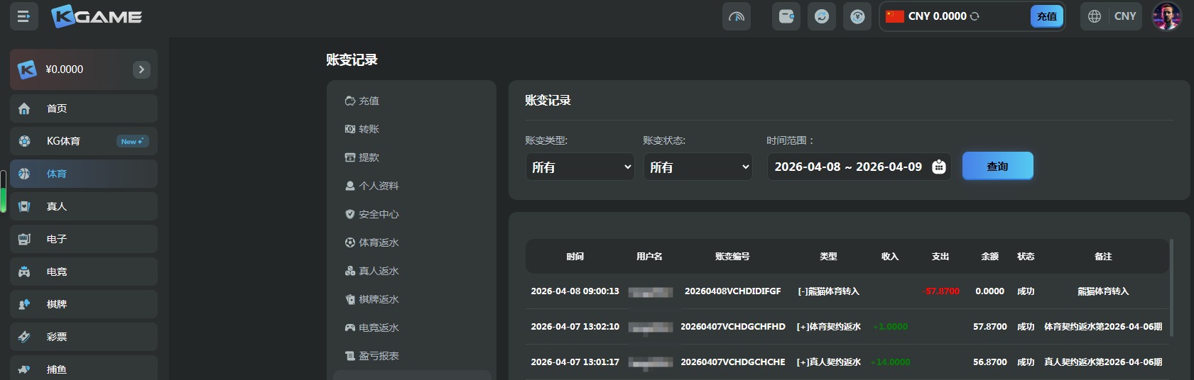Expand the ¥0.0000 wallet arrow
Viewport: 1194px width, 380px height.
[141, 69]
